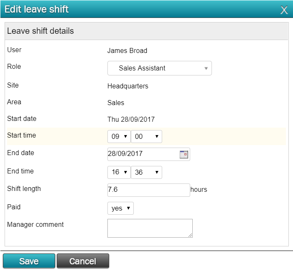This screenshot has height=271, width=293.
Task: Click the Leave shift details section header
Action: [147, 31]
